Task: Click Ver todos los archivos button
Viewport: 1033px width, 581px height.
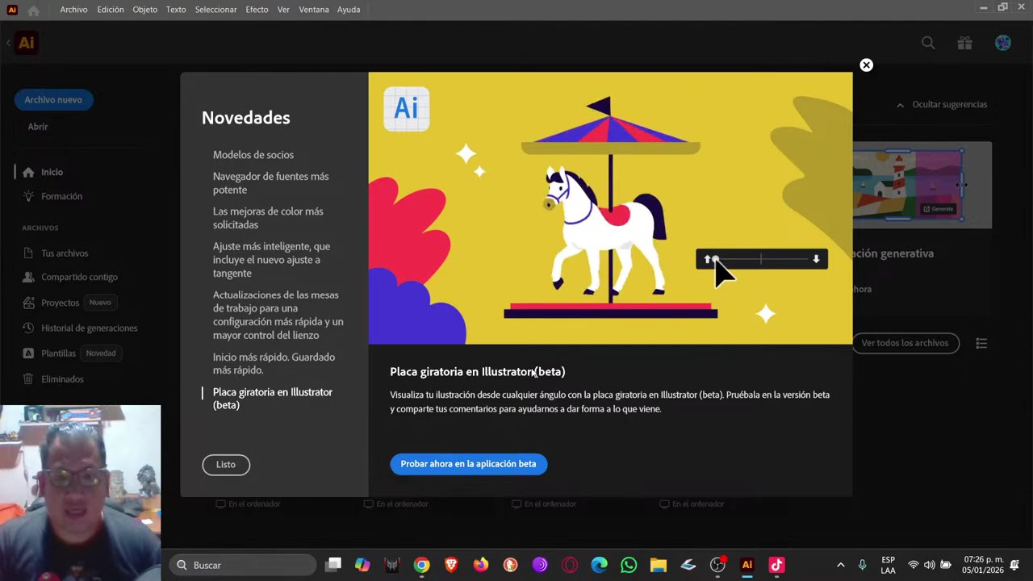Action: (905, 343)
